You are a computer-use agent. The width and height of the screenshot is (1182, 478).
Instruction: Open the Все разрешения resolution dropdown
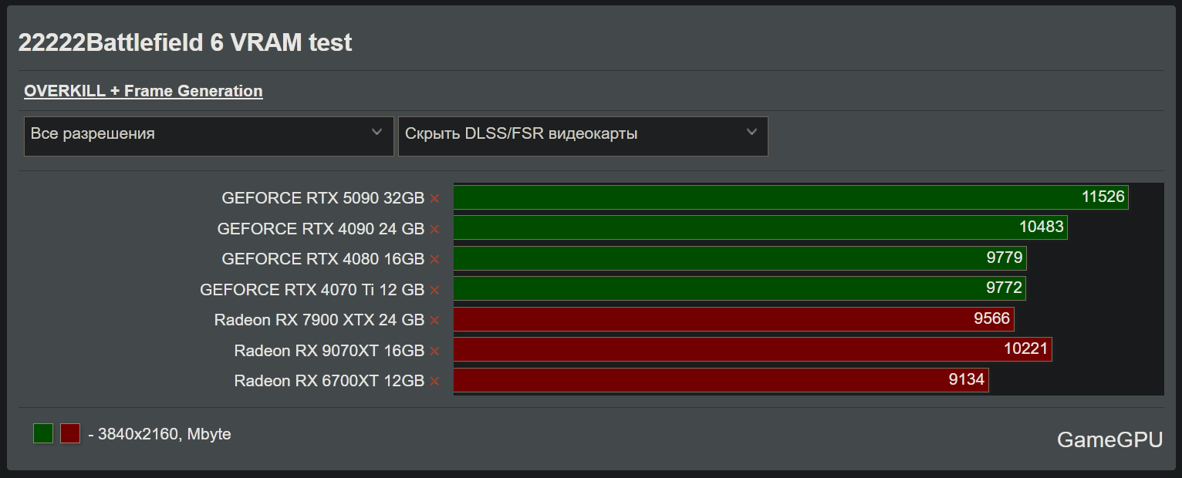click(x=208, y=136)
